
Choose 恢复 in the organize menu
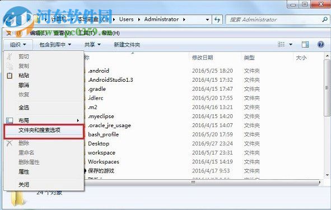24,94
